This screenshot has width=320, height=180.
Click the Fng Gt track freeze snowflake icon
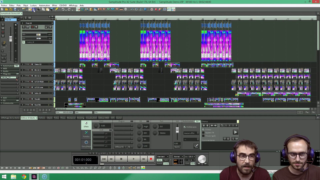click(x=50, y=27)
